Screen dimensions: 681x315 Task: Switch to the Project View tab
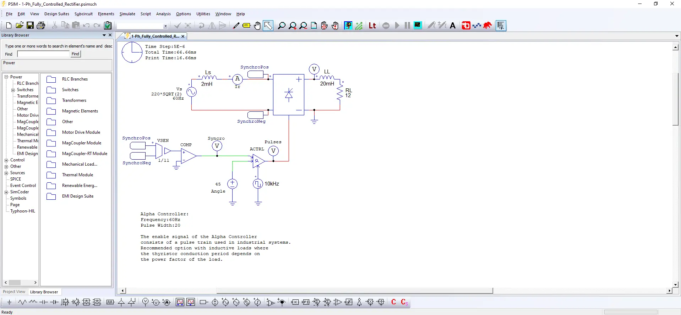pyautogui.click(x=14, y=292)
